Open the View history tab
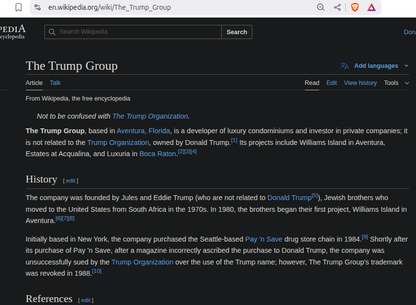 pos(360,83)
